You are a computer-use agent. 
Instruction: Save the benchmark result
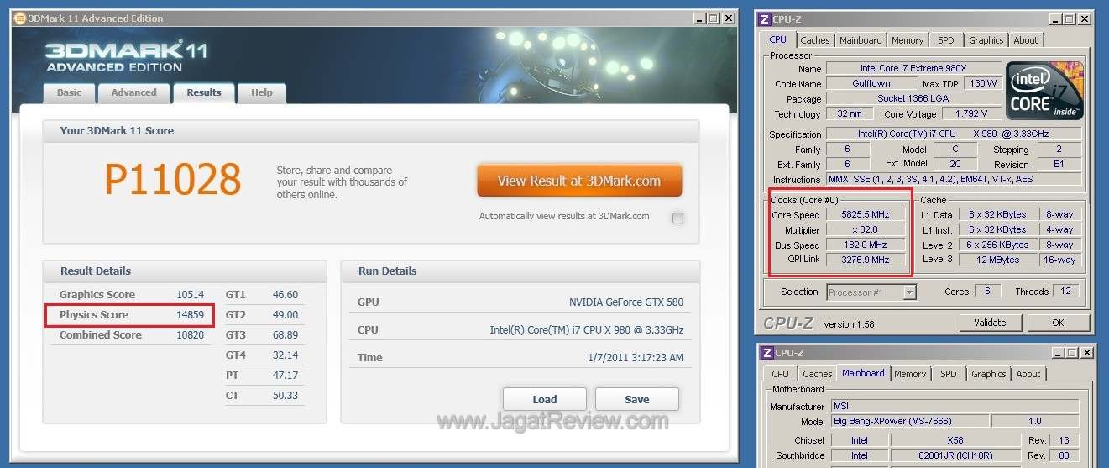pos(636,399)
